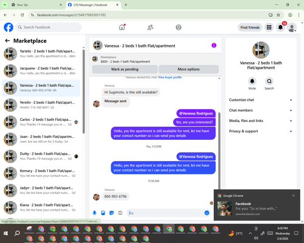Open the Friends icon in top navigation

click(150, 27)
